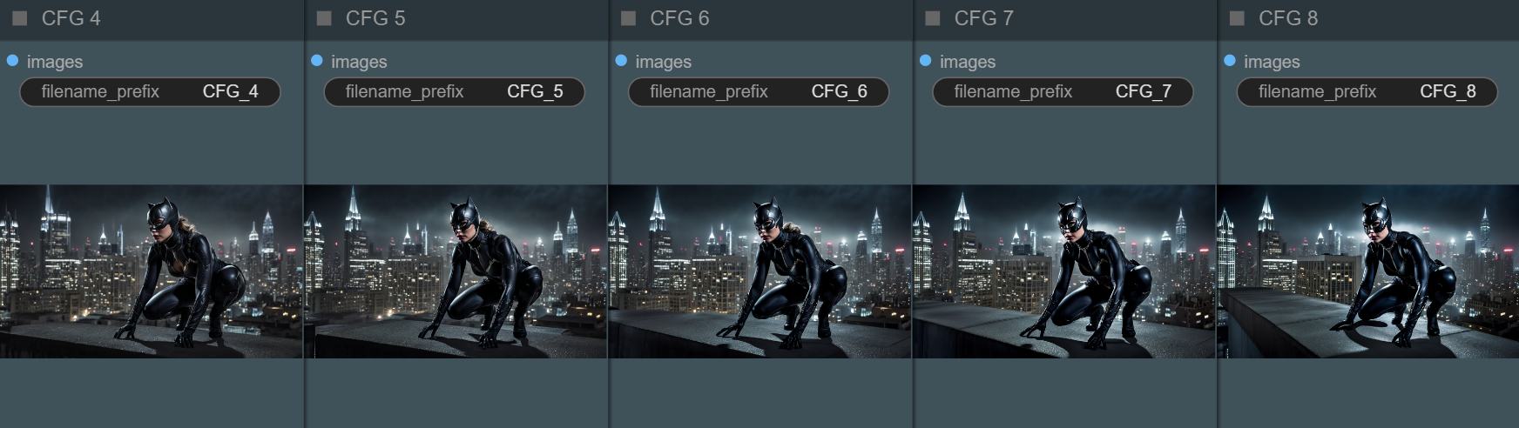This screenshot has width=1519, height=428.
Task: Edit the filename_prefix field showing CFG_6
Action: 759,92
